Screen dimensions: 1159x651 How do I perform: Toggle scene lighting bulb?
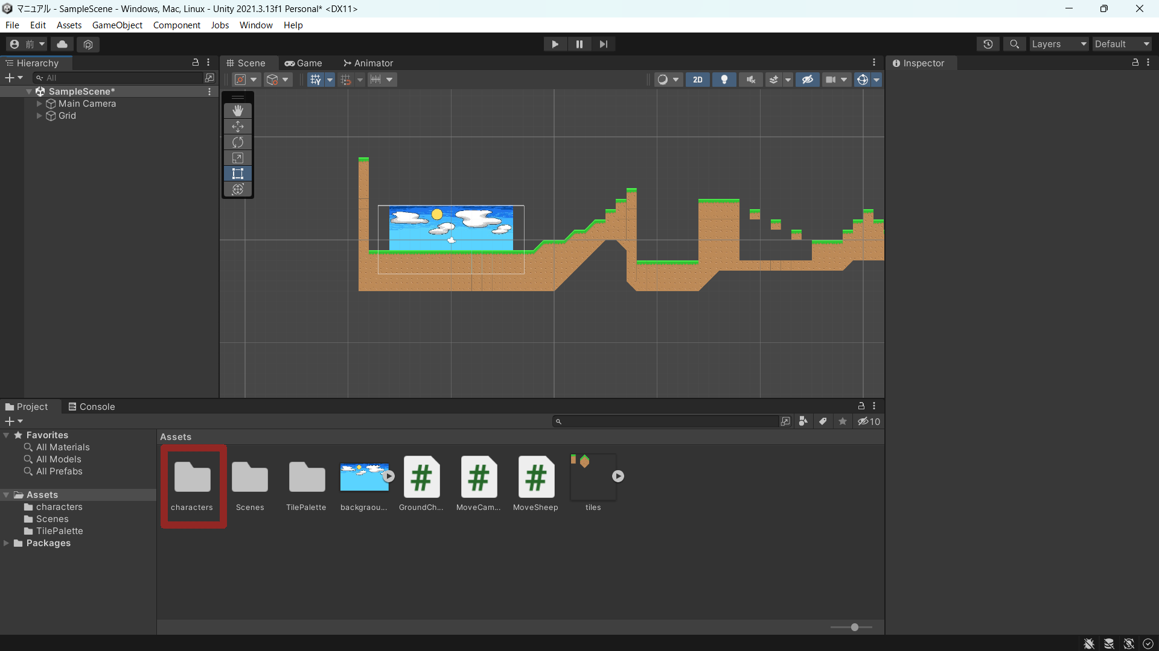tap(724, 80)
